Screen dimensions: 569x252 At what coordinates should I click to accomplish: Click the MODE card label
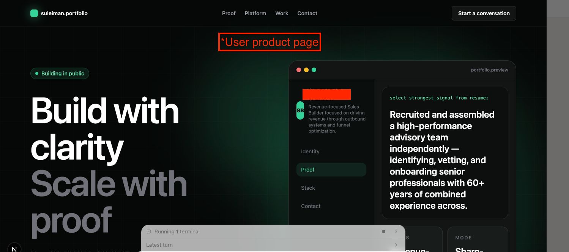pyautogui.click(x=463, y=238)
